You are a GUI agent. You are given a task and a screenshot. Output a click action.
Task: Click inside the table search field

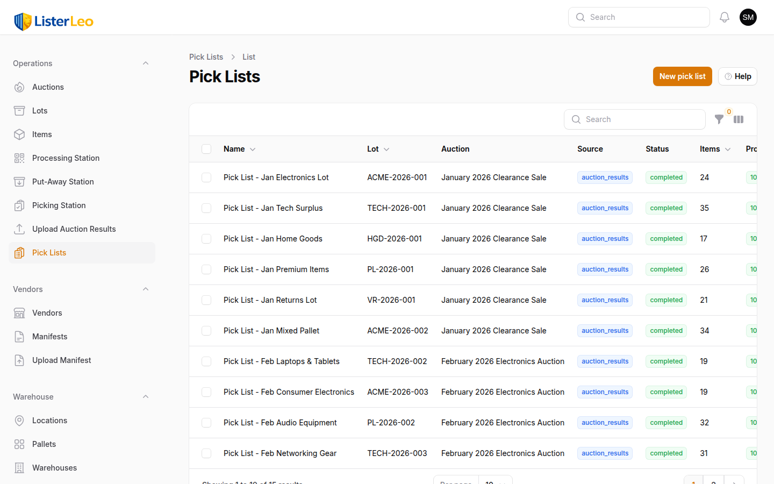[x=634, y=119]
